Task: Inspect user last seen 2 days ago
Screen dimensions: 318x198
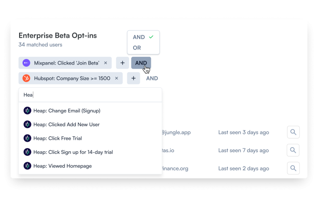Action: tap(293, 168)
